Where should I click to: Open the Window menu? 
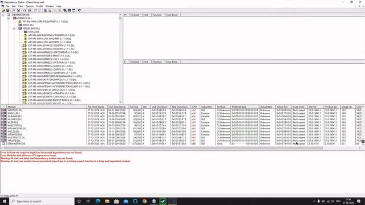[x=50, y=6]
